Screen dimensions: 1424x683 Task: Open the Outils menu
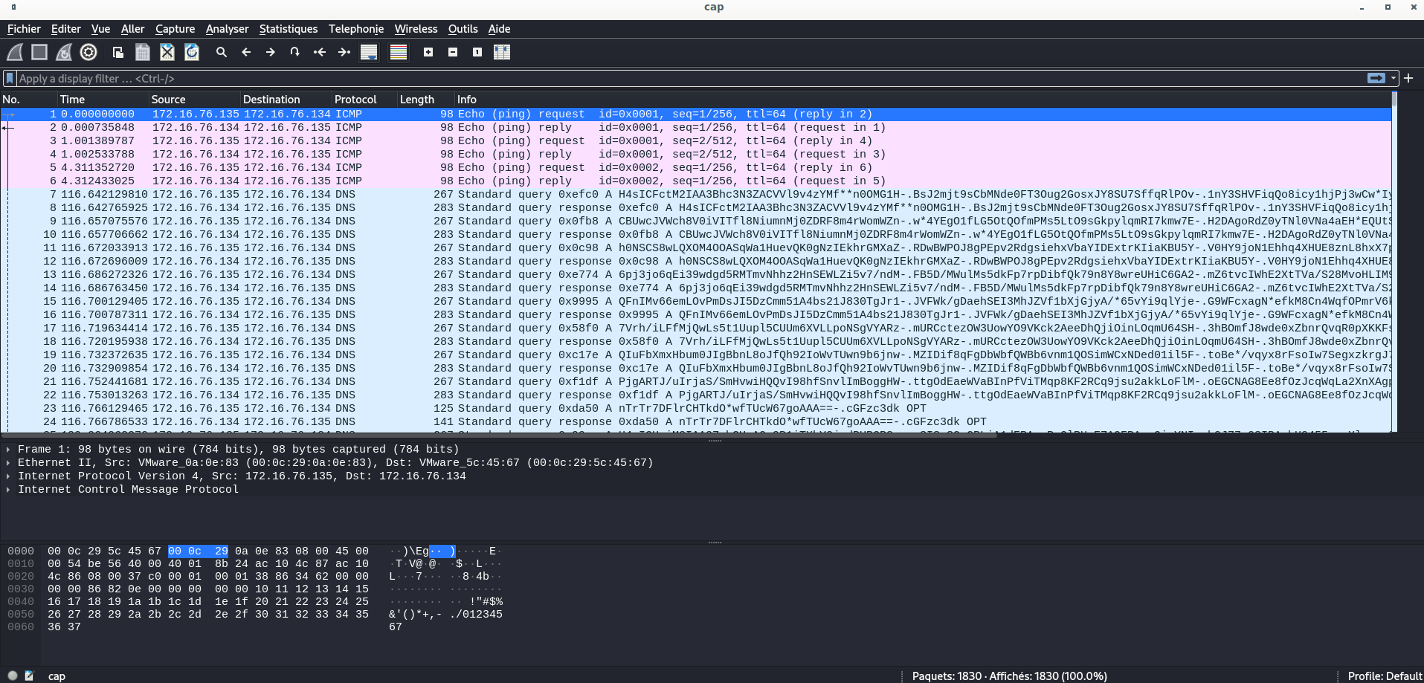click(x=463, y=29)
